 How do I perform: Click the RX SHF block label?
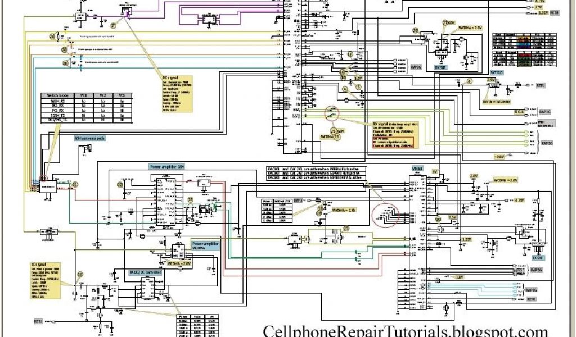[440, 67]
